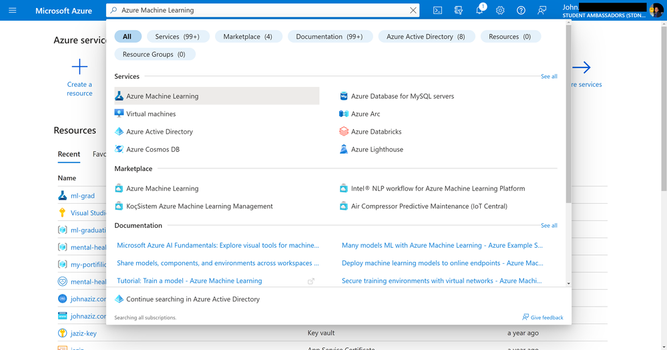Viewport: 667px width, 350px height.
Task: Click the More services arrow icon
Action: (581, 67)
